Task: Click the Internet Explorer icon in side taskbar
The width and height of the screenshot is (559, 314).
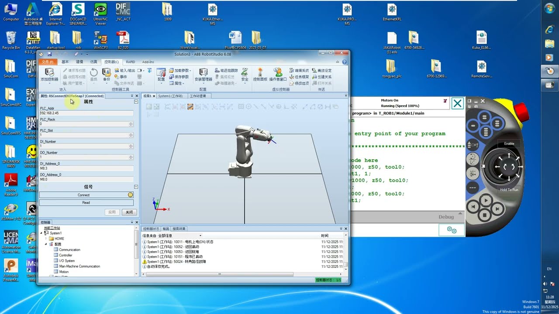Action: [x=550, y=29]
